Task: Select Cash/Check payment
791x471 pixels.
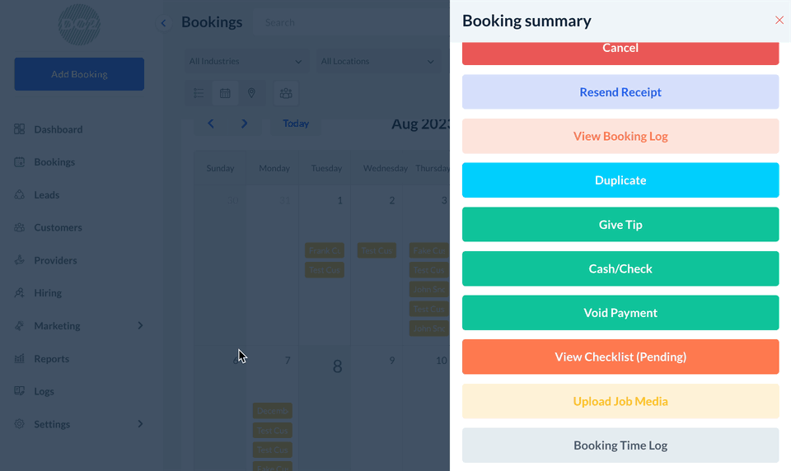Action: pos(620,268)
